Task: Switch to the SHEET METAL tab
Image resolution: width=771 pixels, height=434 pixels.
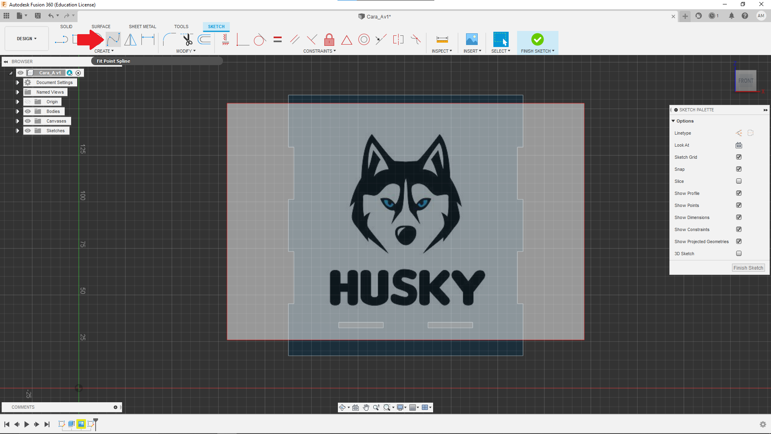Action: point(143,27)
